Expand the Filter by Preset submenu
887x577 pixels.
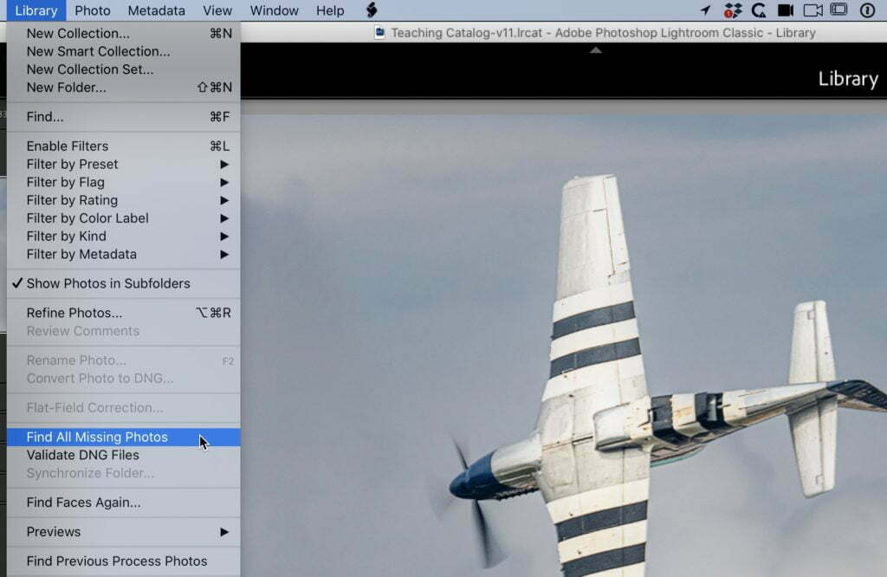(124, 165)
